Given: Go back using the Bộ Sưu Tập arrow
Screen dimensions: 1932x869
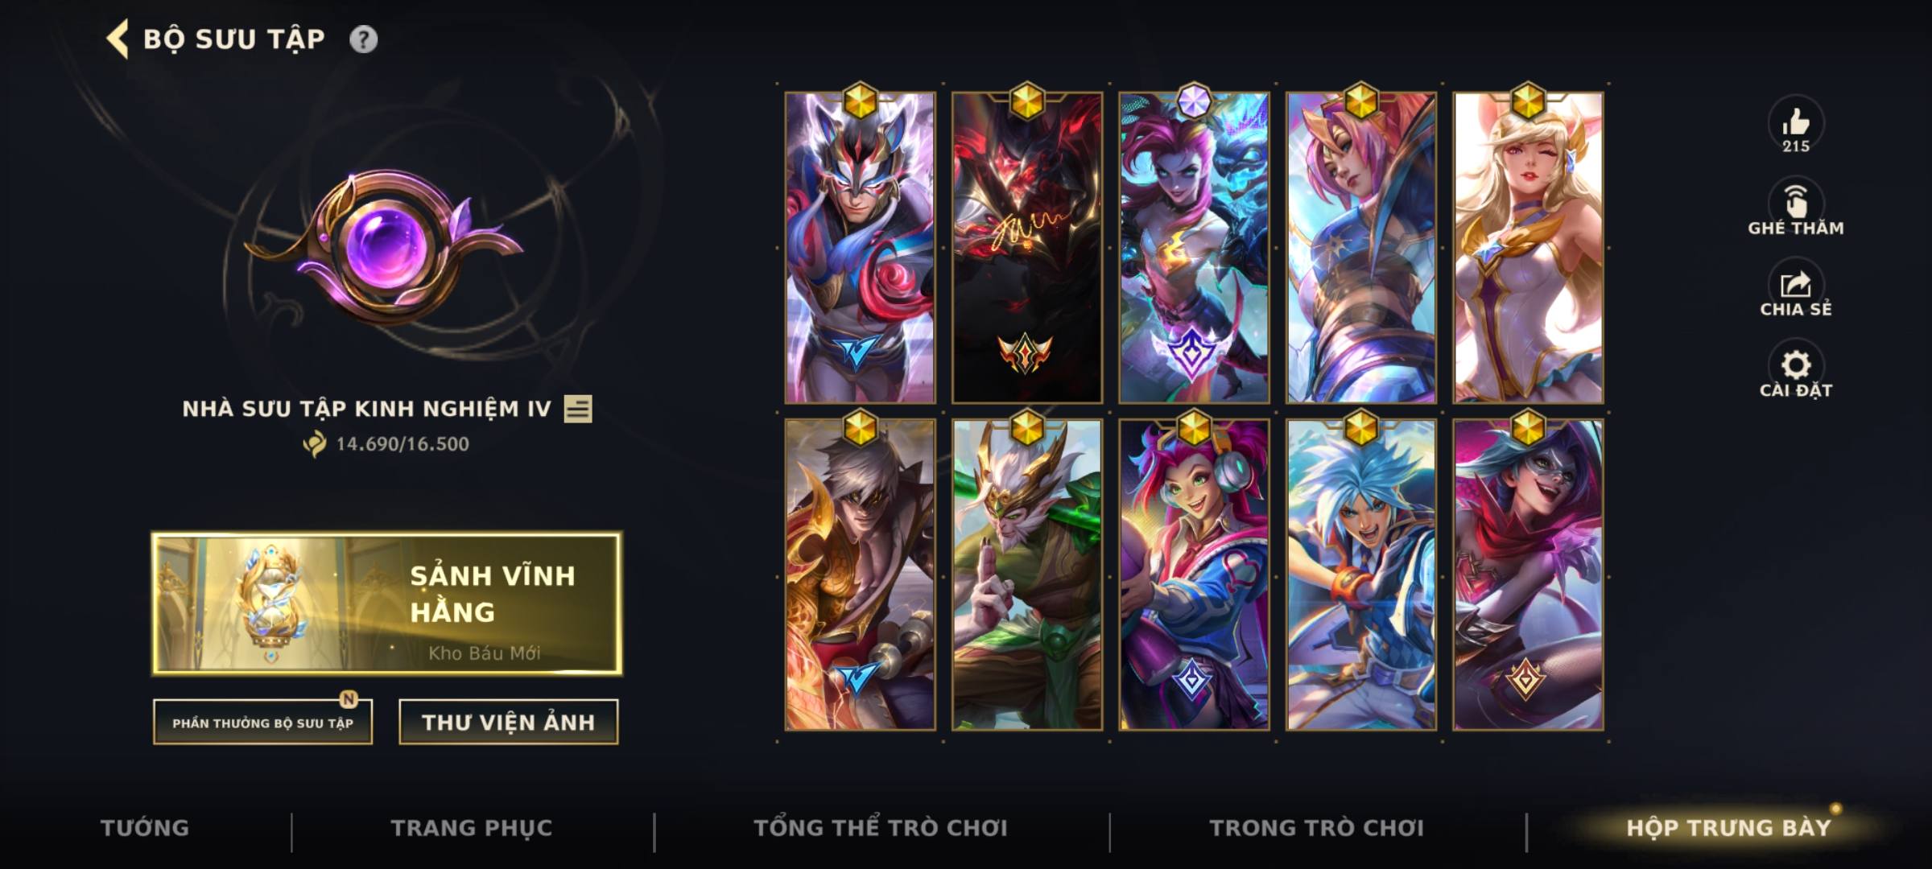Looking at the screenshot, I should pos(118,39).
